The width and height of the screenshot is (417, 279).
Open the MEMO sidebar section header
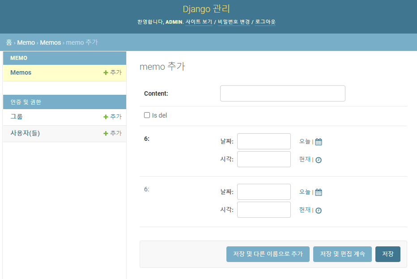19,58
